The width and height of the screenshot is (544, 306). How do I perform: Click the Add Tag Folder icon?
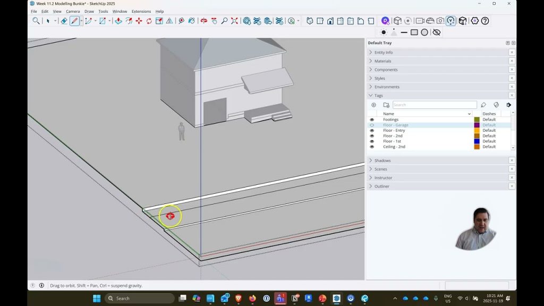pos(386,105)
